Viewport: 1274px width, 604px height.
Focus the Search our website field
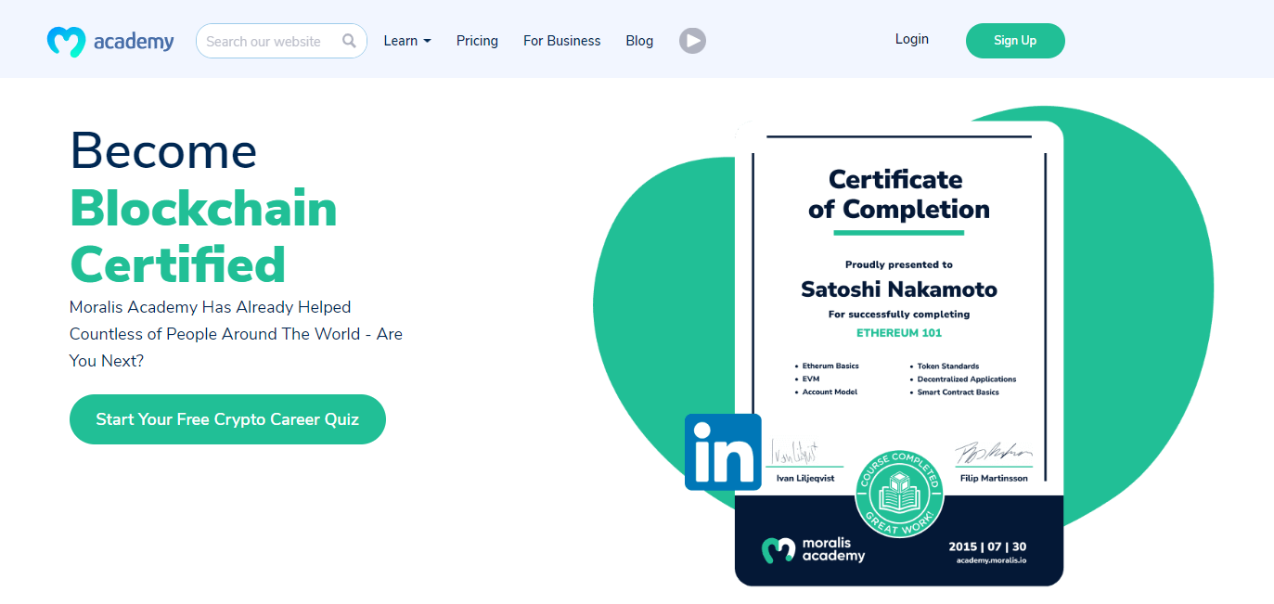(281, 41)
